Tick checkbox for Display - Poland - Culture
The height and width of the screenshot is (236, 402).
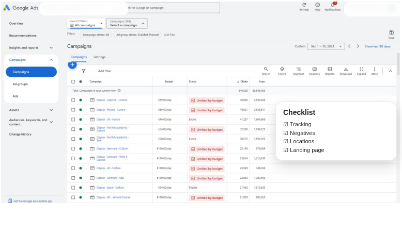(x=73, y=110)
